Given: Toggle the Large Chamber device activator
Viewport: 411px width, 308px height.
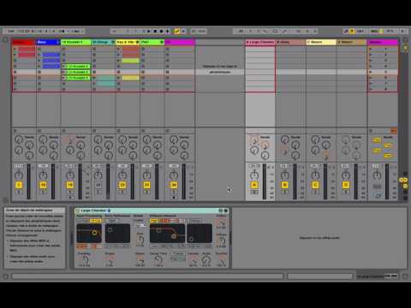Looking at the screenshot, I should pos(77,210).
